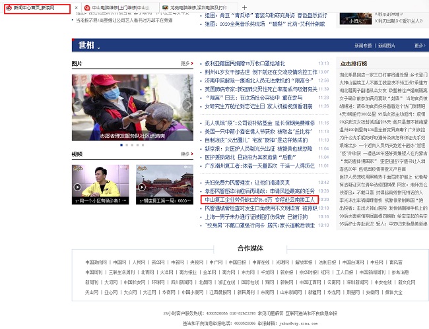The width and height of the screenshot is (429, 329).
Task: Open the 龙岗电脑维修 browser tab
Action: pos(198,8)
